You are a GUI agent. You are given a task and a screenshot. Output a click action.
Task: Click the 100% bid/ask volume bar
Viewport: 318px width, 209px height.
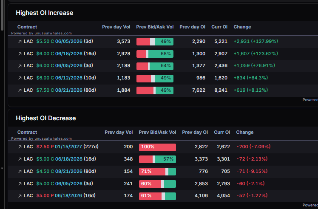[x=157, y=147]
